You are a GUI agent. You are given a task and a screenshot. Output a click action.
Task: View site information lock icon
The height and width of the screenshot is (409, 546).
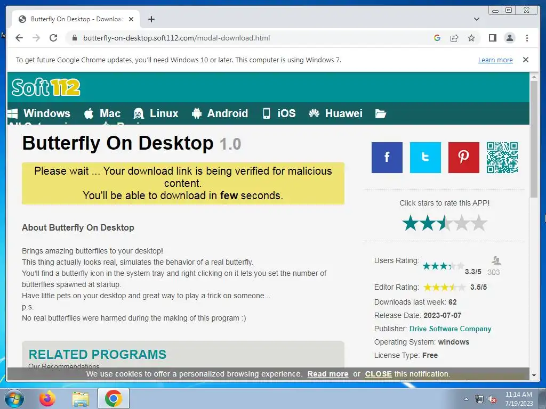pyautogui.click(x=74, y=38)
